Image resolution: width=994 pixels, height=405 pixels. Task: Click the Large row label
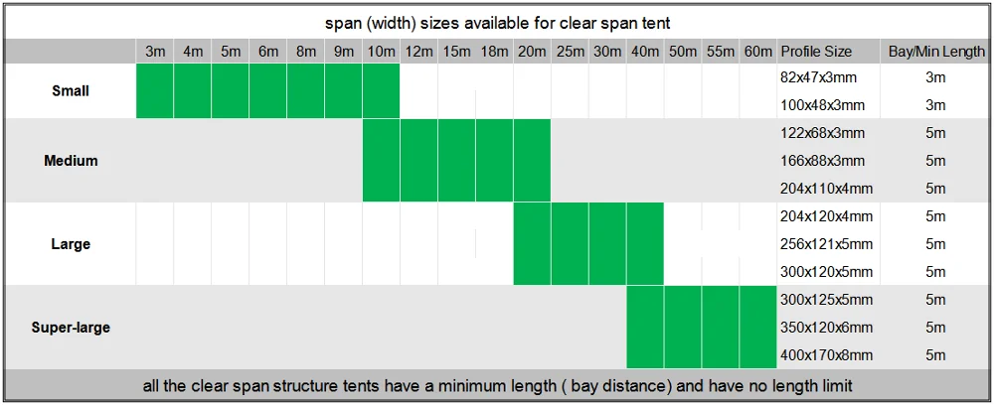click(71, 244)
